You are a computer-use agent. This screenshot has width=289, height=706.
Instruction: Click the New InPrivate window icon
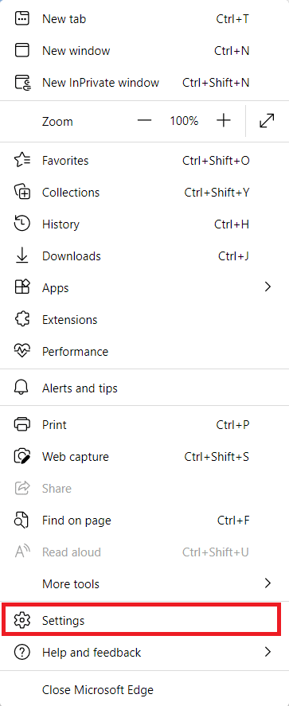coord(22,83)
